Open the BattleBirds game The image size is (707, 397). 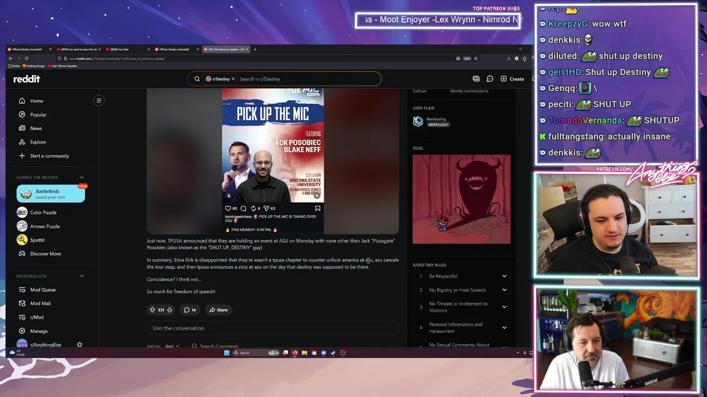(x=50, y=194)
